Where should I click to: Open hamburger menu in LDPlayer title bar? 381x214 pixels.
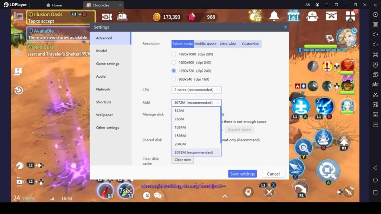pos(327,5)
